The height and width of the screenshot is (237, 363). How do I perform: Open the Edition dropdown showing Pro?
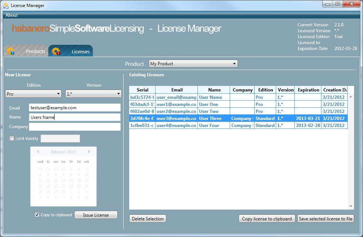pos(33,94)
